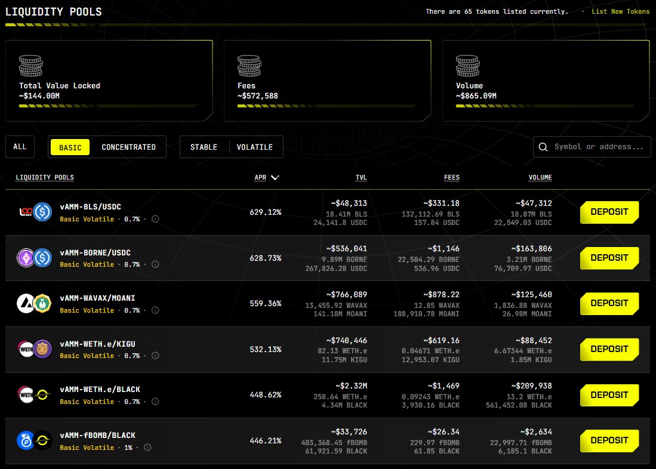Click the 629.12% APR value
This screenshot has height=469, width=656.
pos(265,212)
